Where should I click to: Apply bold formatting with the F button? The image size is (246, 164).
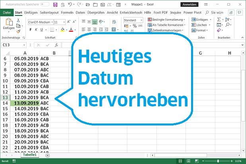pos(31,30)
